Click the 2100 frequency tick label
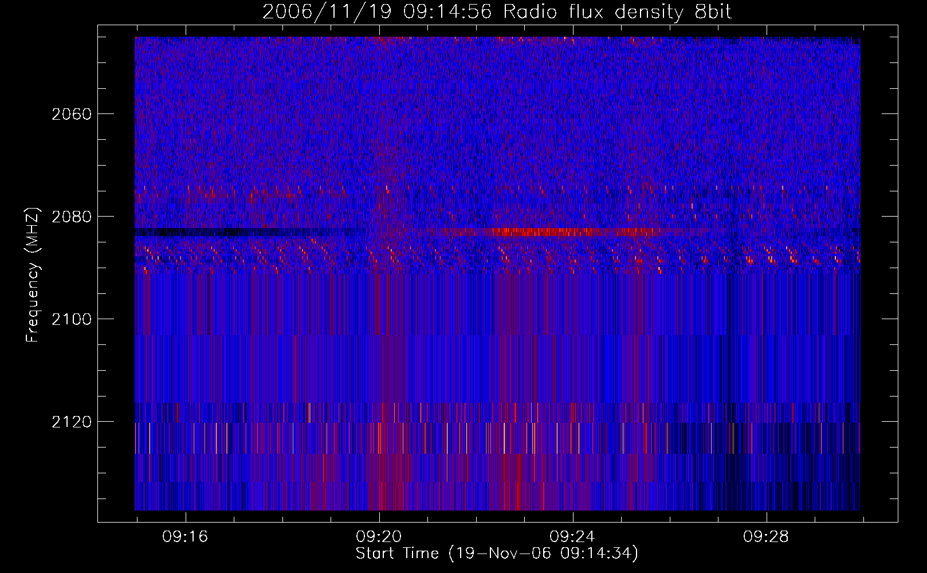The height and width of the screenshot is (573, 927). tap(72, 319)
